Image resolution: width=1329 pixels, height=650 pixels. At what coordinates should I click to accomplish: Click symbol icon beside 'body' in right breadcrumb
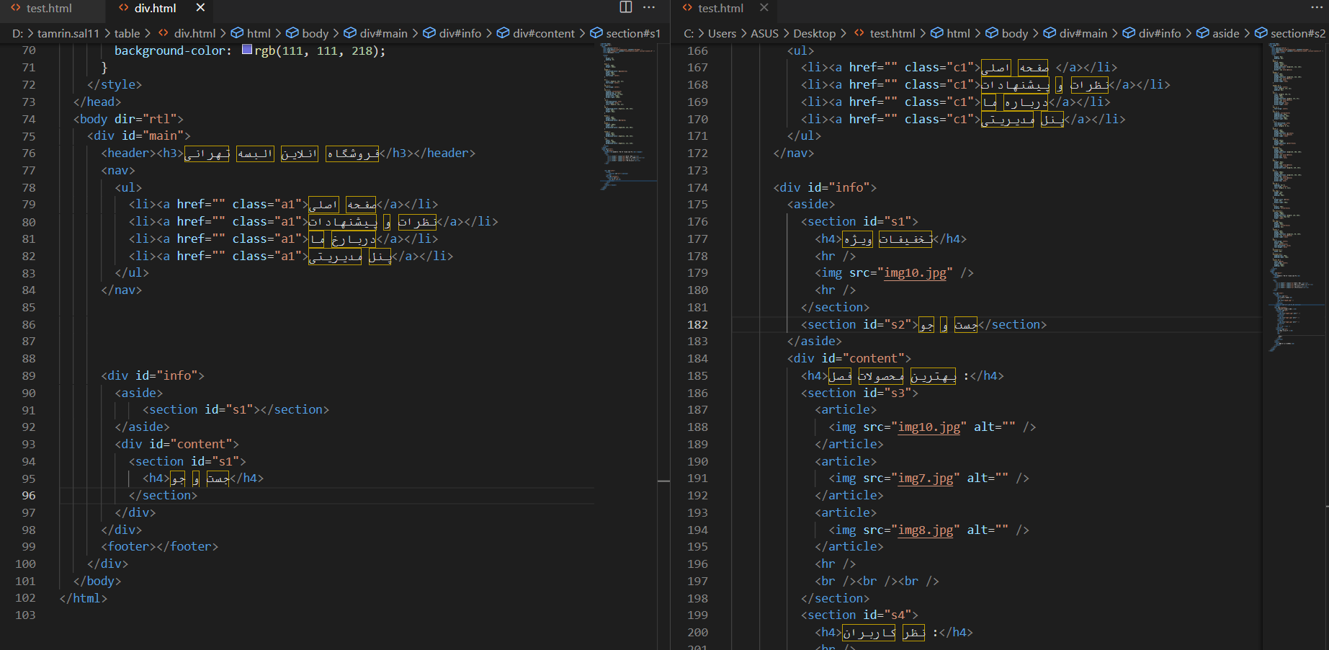992,33
